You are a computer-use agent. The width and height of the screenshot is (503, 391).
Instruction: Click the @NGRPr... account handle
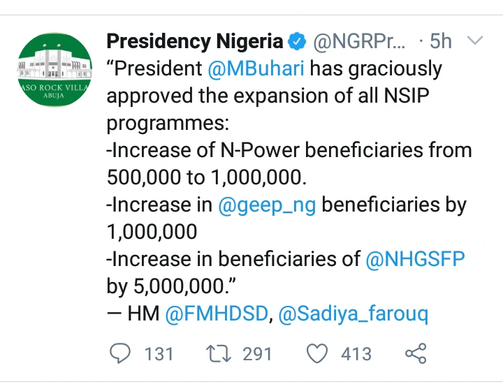pyautogui.click(x=359, y=42)
